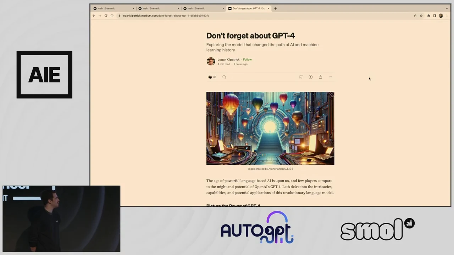Open the extensions puzzle icon
The image size is (454, 255).
click(428, 16)
